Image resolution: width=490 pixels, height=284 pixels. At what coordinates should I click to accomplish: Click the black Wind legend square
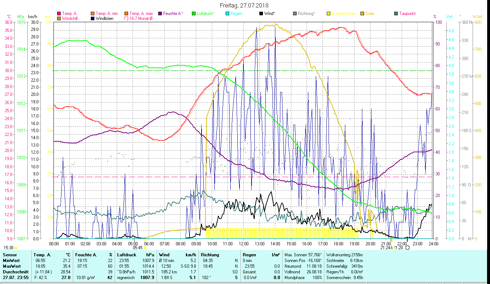tap(261, 13)
